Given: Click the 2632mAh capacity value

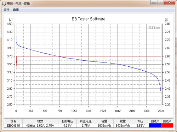Looking at the screenshot, I should (104, 126).
